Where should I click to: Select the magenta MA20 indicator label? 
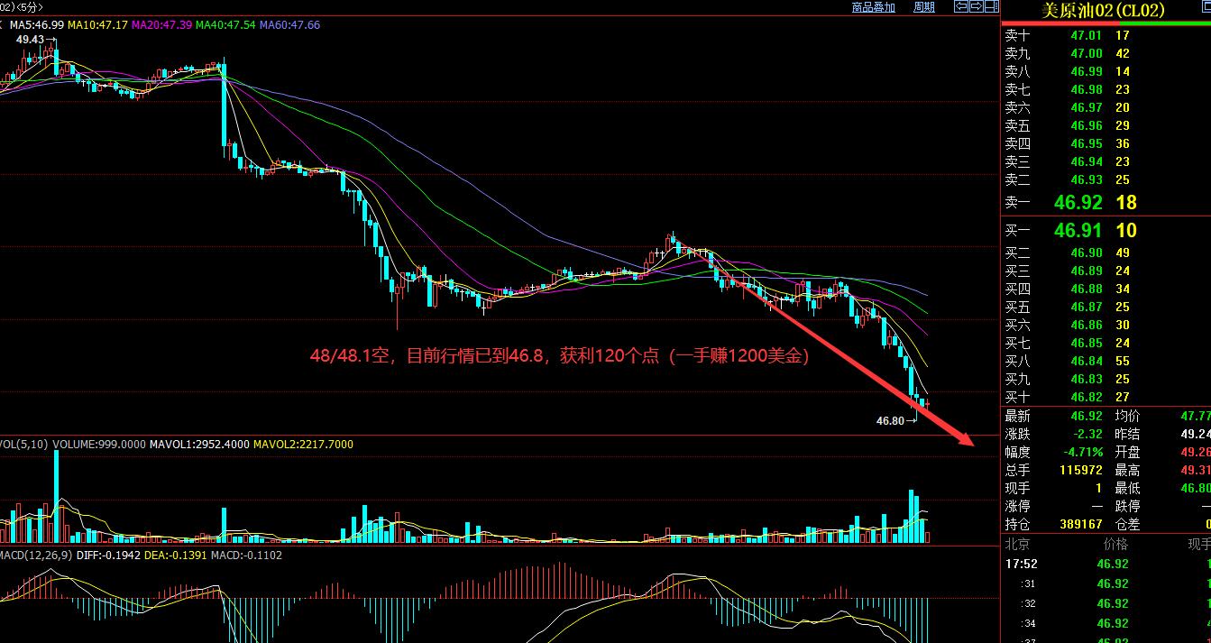pyautogui.click(x=162, y=24)
